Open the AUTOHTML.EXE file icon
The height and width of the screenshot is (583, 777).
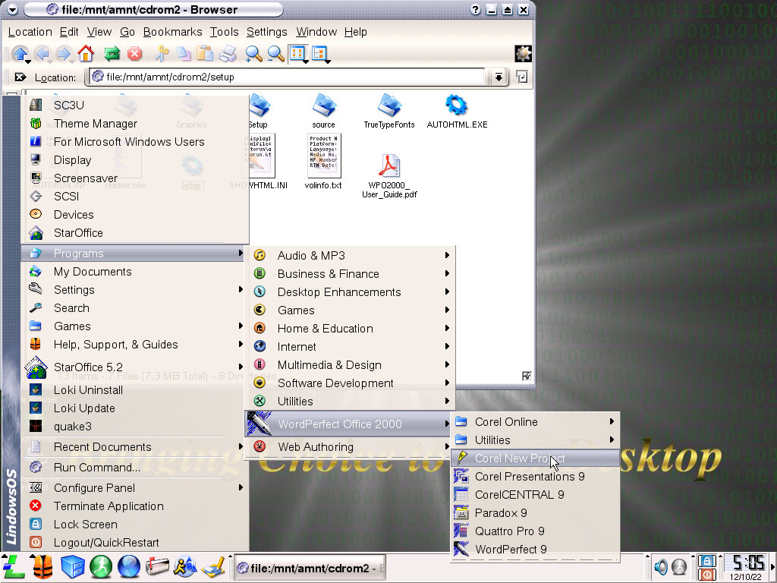point(457,111)
